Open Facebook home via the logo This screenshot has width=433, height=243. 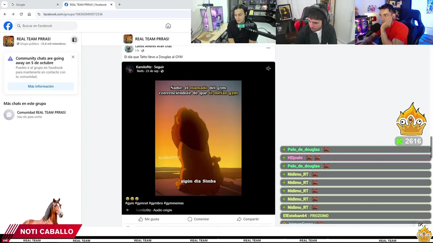tap(8, 26)
